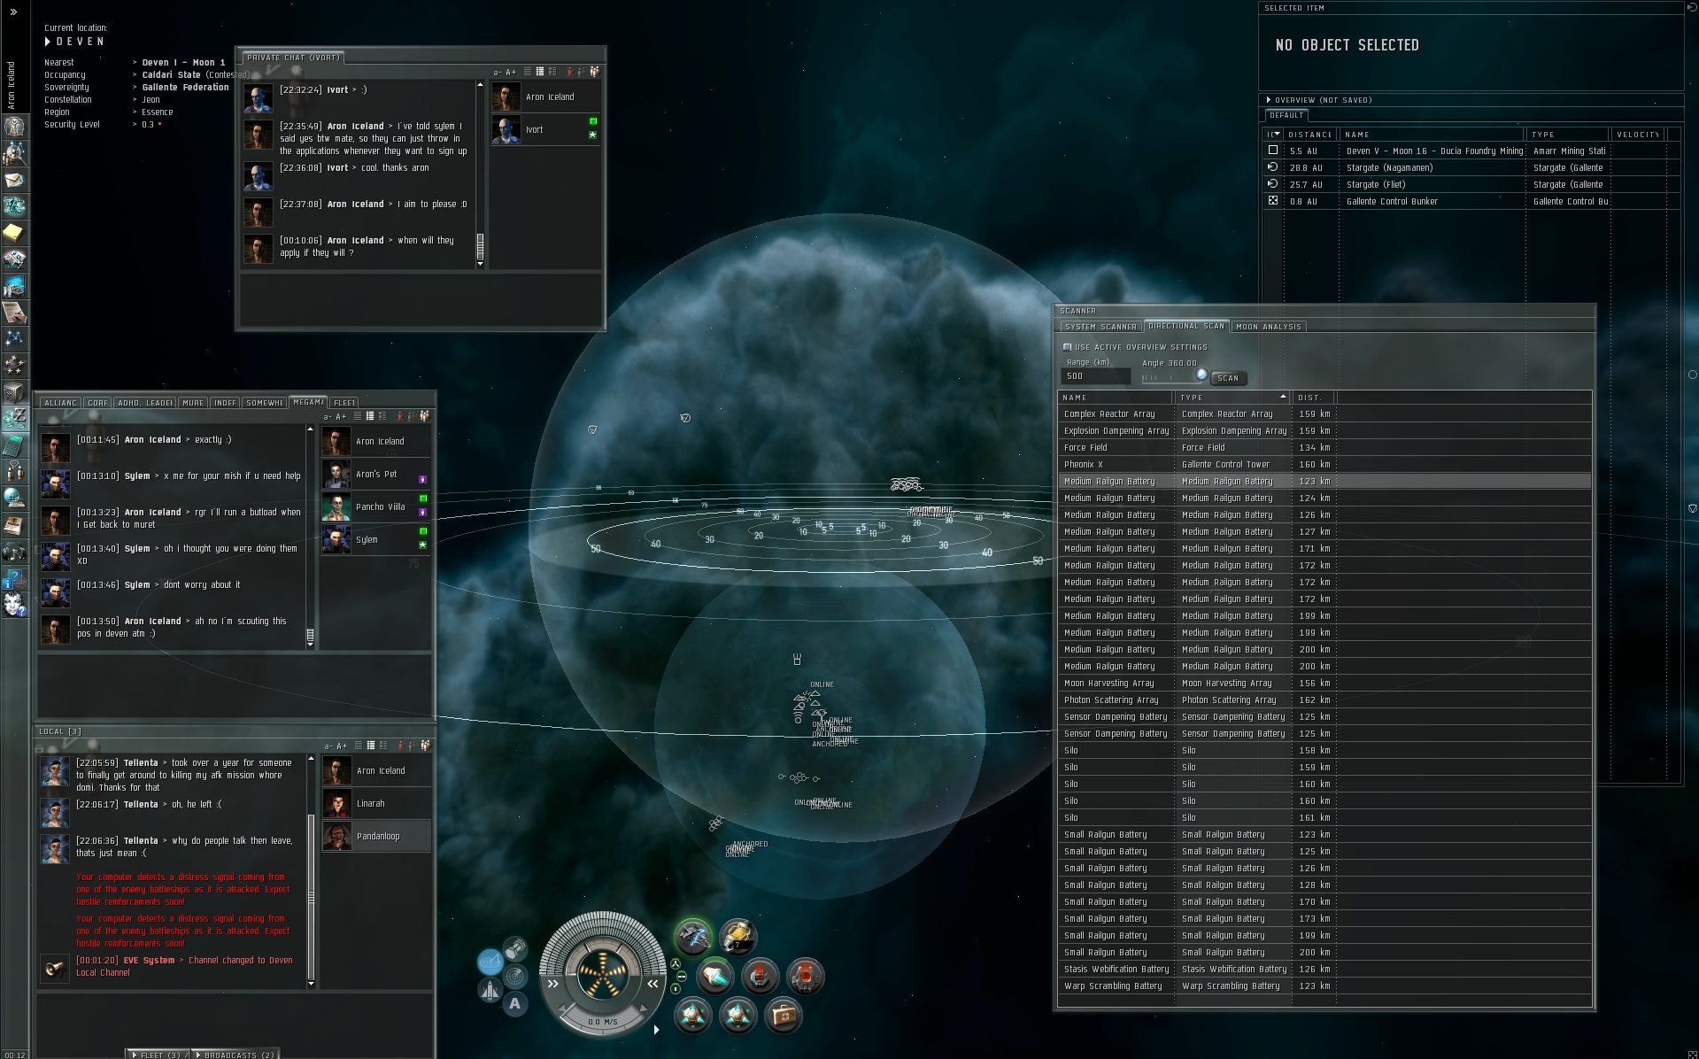Image resolution: width=1699 pixels, height=1059 pixels.
Task: Select the Pheonix X scan result row
Action: (1324, 464)
